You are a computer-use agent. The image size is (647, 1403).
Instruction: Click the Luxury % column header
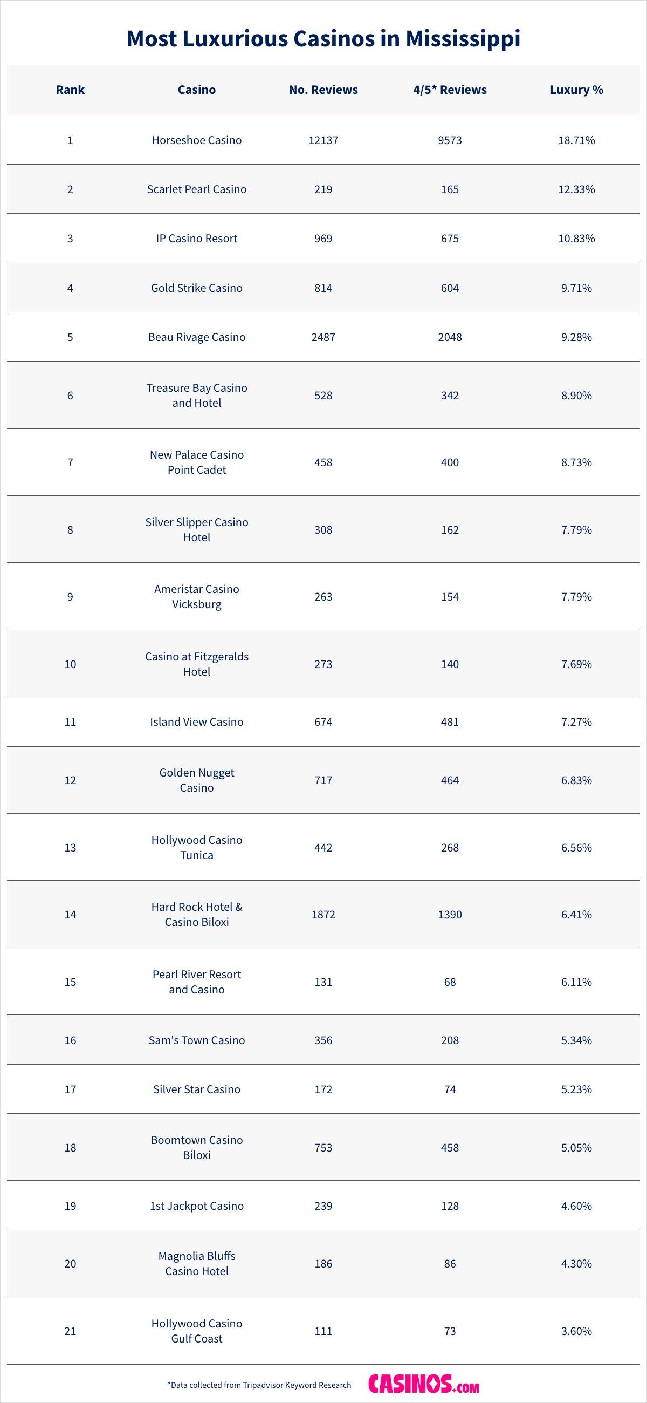pyautogui.click(x=576, y=90)
